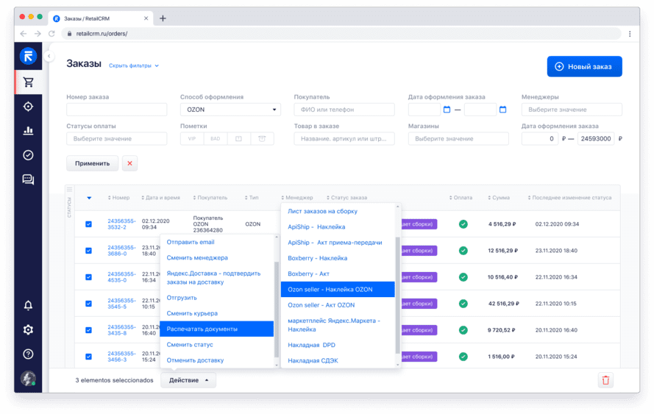Image resolution: width=654 pixels, height=414 pixels.
Task: Click user avatar at sidebar bottom
Action: click(28, 378)
